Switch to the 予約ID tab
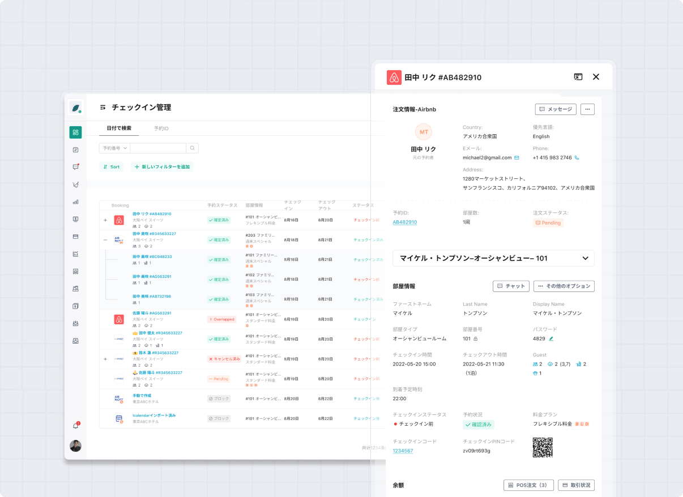The width and height of the screenshot is (683, 497). 161,128
